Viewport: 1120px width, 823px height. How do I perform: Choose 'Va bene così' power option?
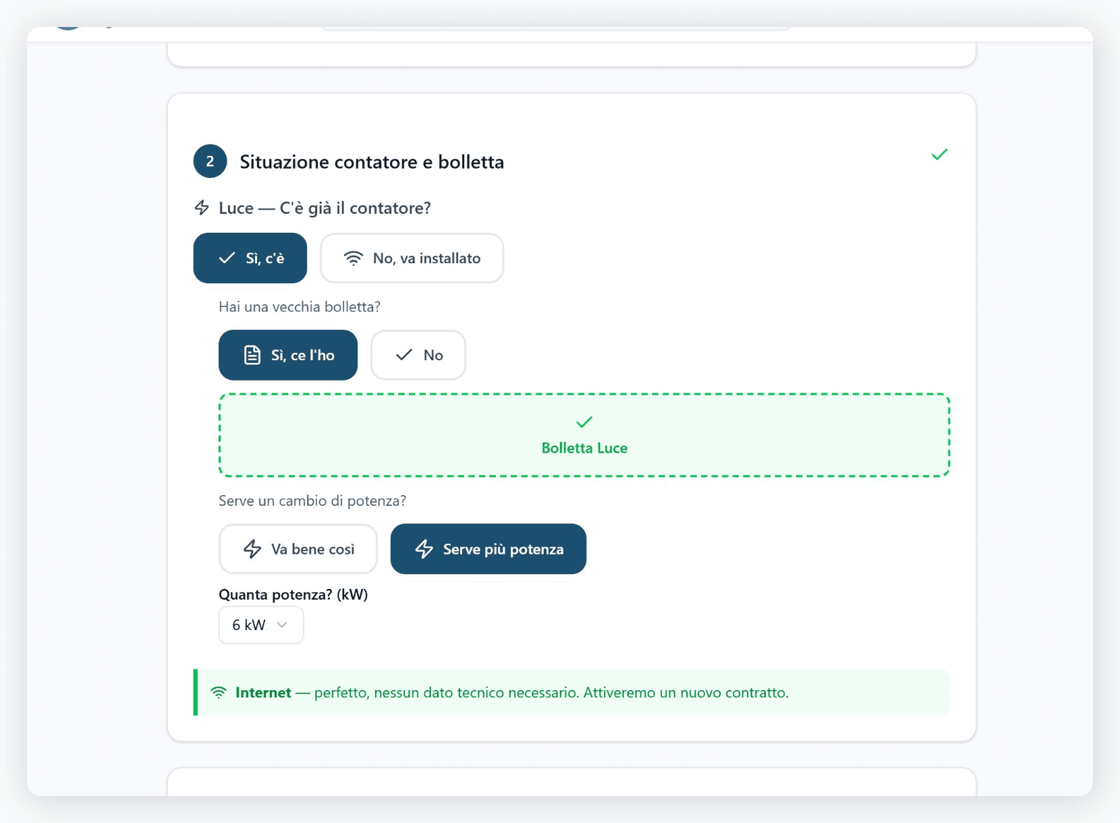pos(298,549)
